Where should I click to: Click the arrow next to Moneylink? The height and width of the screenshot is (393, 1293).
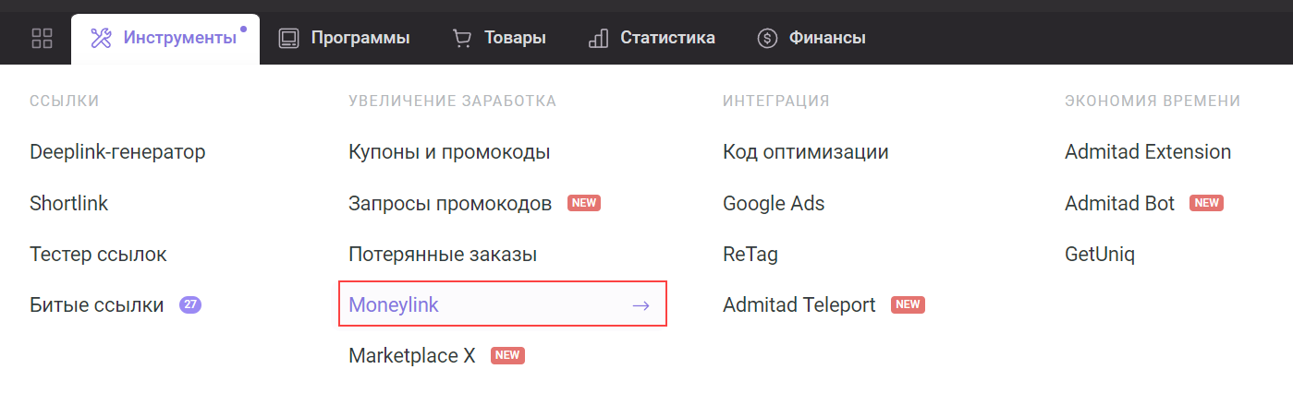coord(640,305)
